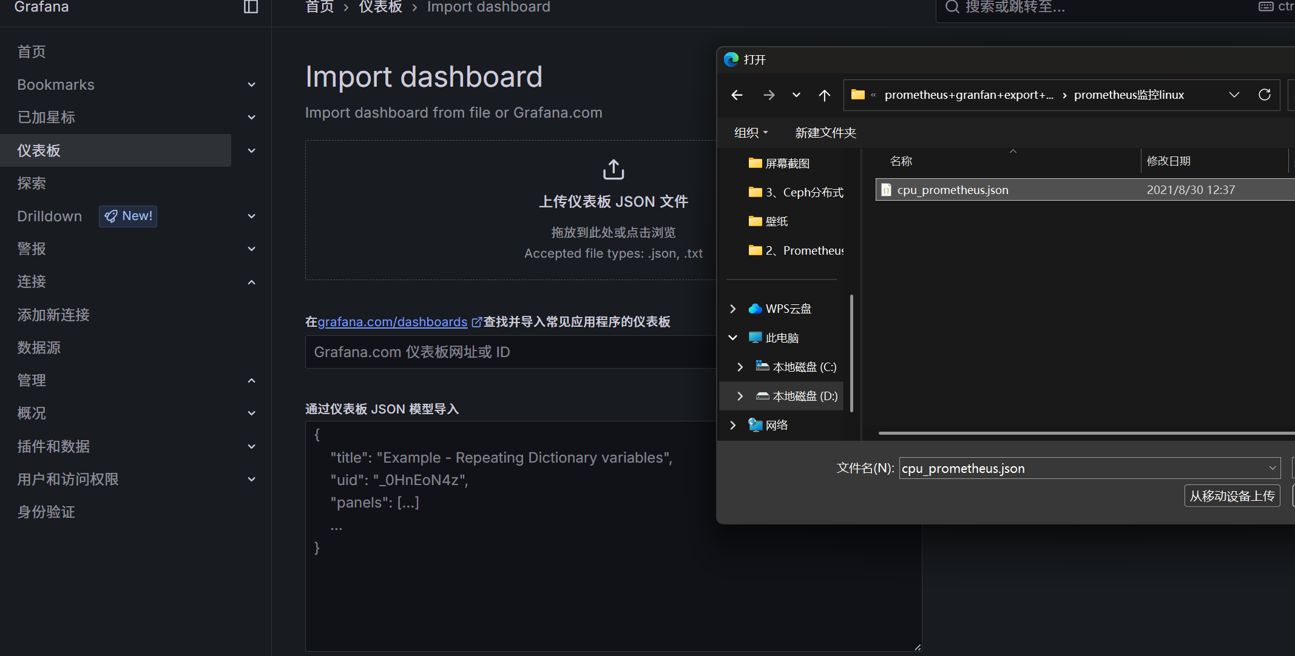Screen dimensions: 1295x656
Task: Open 仪表板 sidebar item
Action: tap(115, 150)
